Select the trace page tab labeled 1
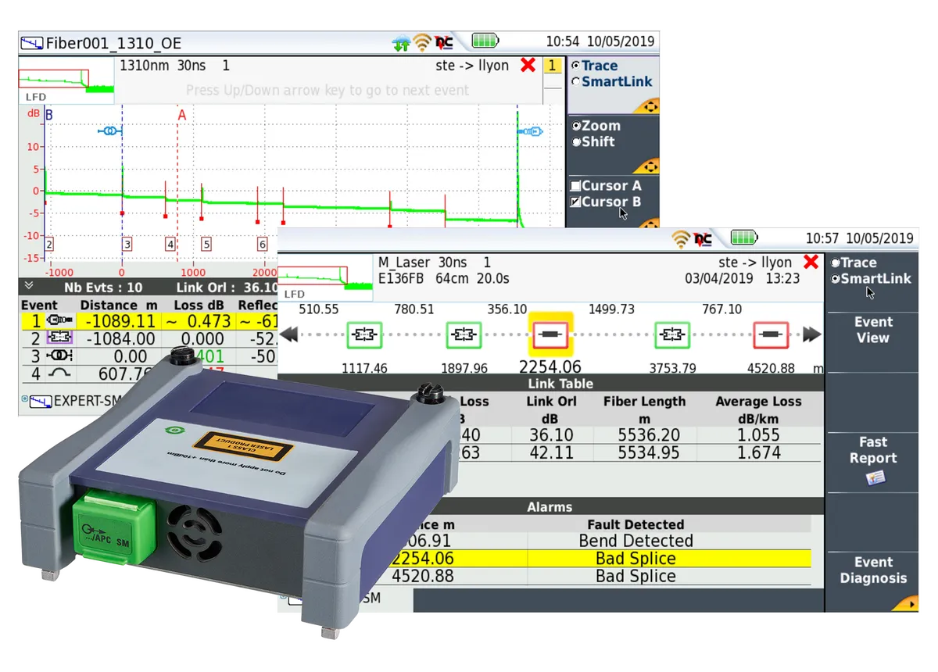The width and height of the screenshot is (938, 672). [553, 66]
